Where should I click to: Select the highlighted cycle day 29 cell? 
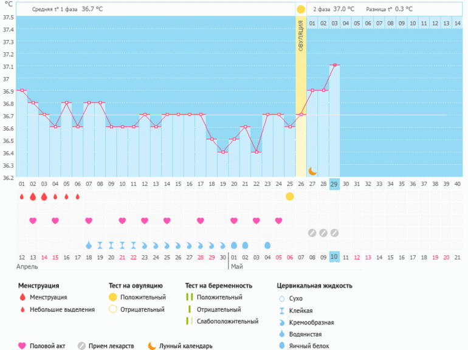(x=334, y=184)
